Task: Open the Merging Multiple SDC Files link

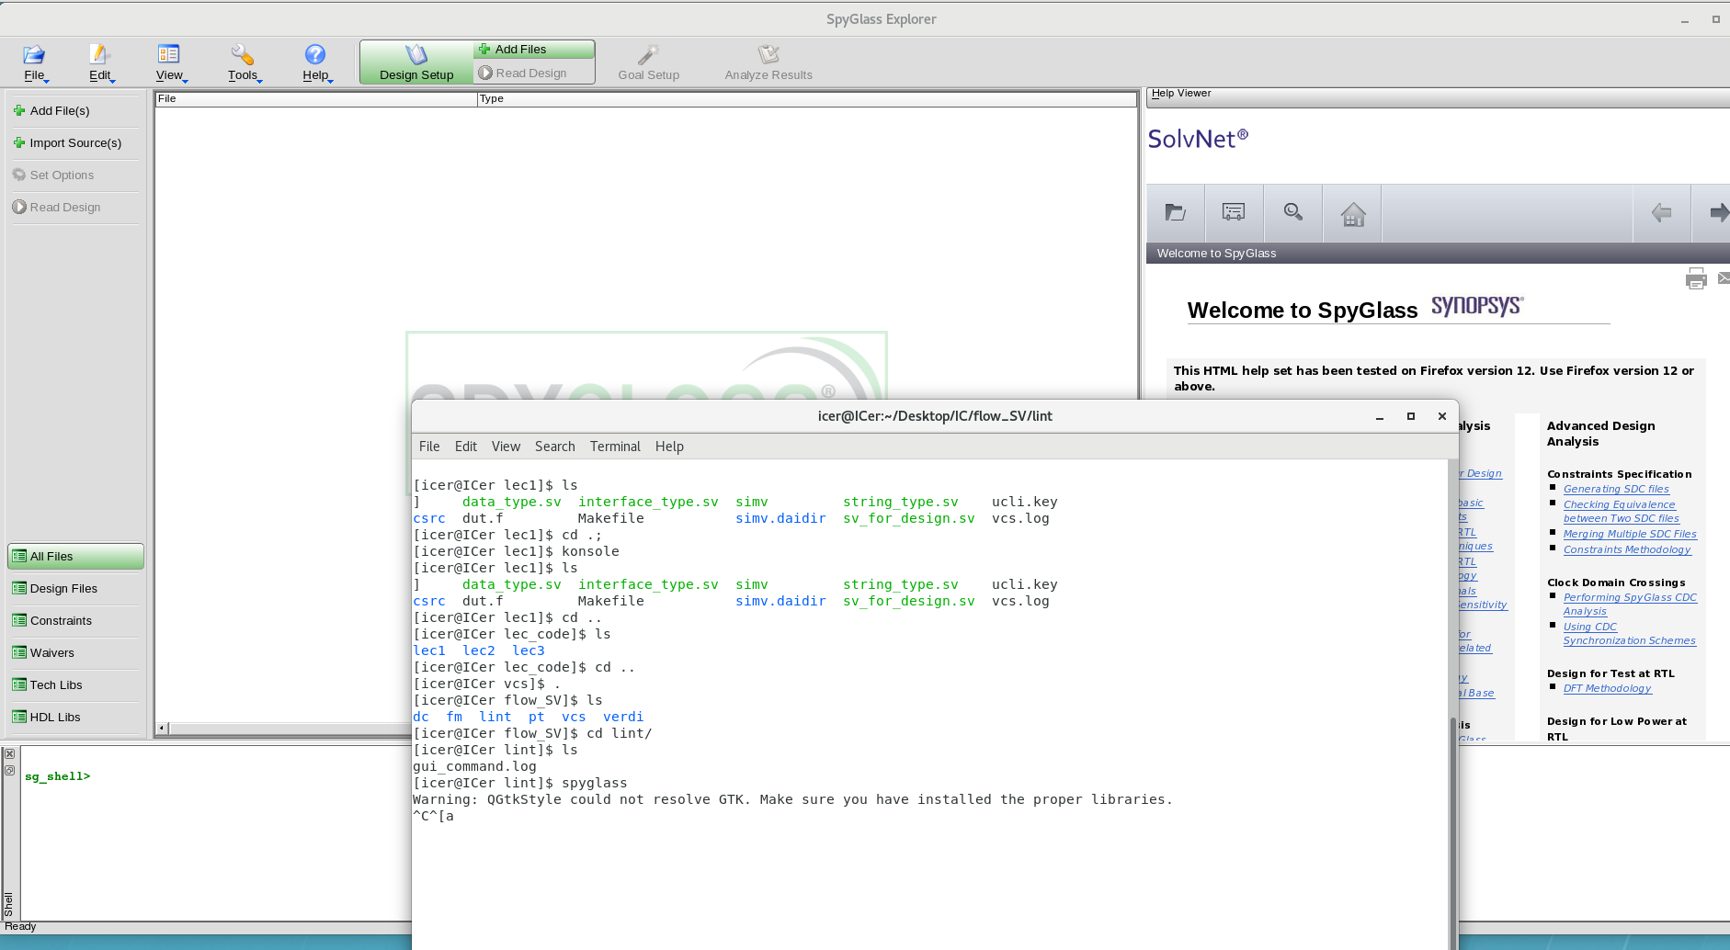Action: coord(1630,534)
